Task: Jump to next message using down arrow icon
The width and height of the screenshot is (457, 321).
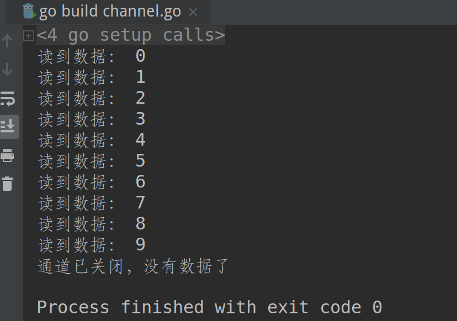Action: tap(7, 69)
